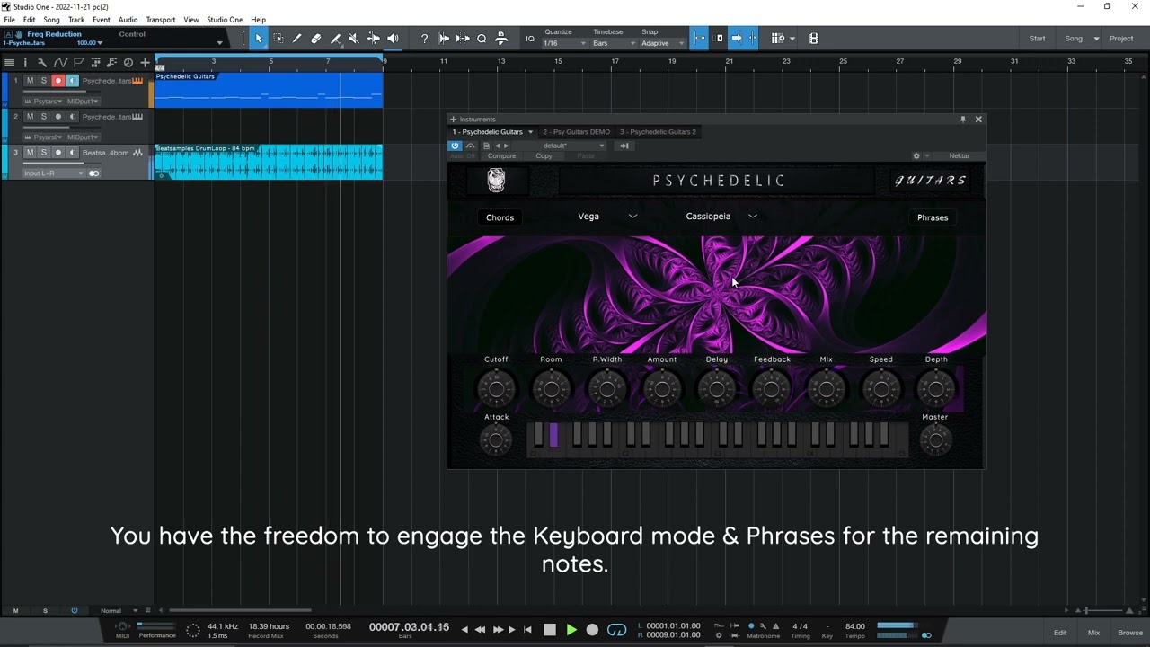The height and width of the screenshot is (647, 1150).
Task: Solo the Beatsamples drum track 3
Action: tap(43, 153)
